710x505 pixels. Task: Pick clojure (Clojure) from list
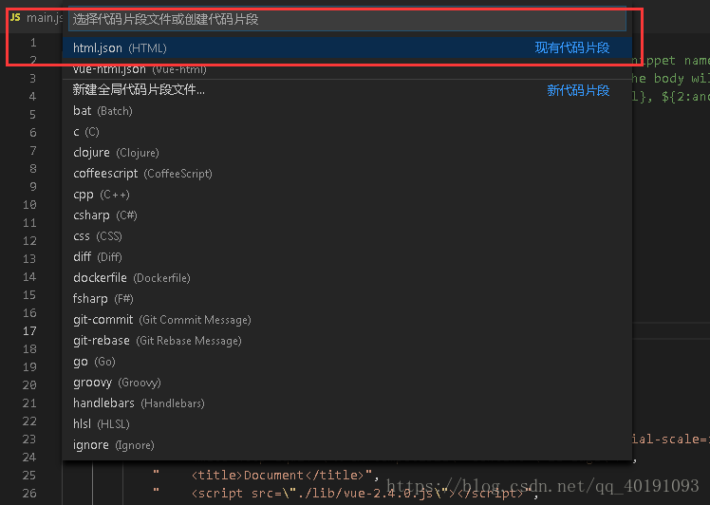coord(346,152)
